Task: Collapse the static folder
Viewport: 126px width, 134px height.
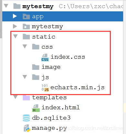Action: coord(16,36)
